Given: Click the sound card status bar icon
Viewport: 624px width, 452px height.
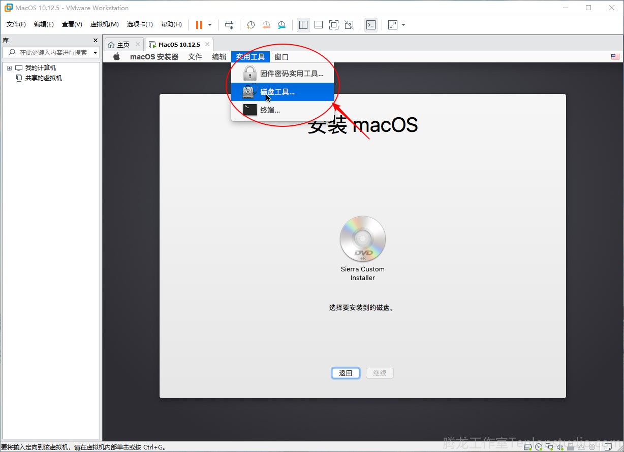Looking at the screenshot, I should click(560, 447).
